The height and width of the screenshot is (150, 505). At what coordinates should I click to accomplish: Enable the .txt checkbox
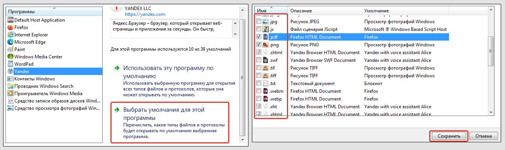[259, 84]
